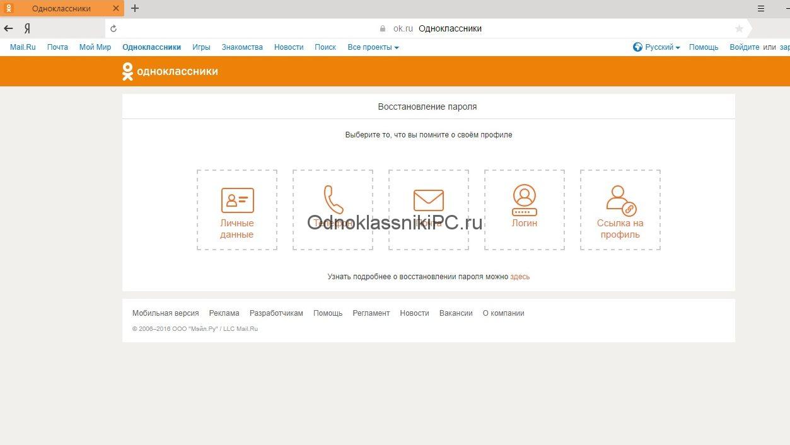Open Помощь in the top Mail.Ru bar

point(704,47)
